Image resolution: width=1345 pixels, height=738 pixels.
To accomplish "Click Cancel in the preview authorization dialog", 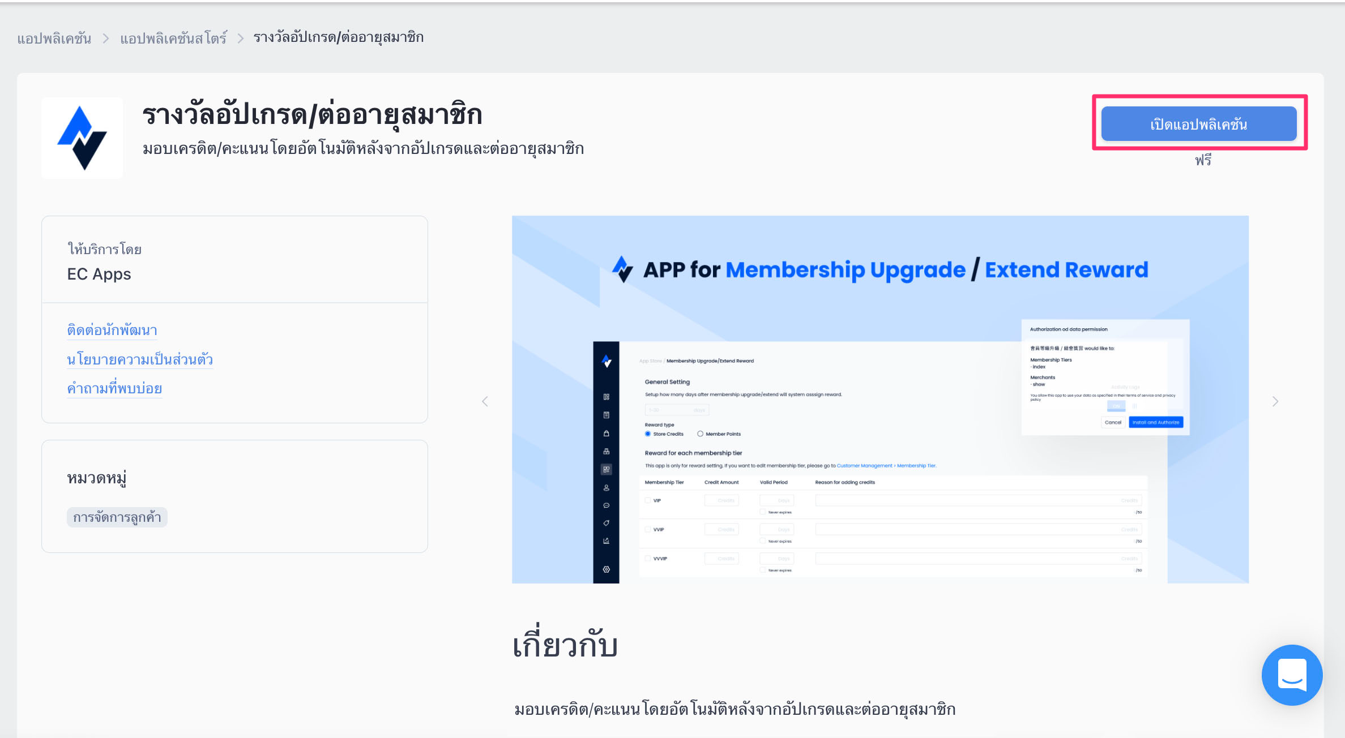I will pyautogui.click(x=1113, y=422).
